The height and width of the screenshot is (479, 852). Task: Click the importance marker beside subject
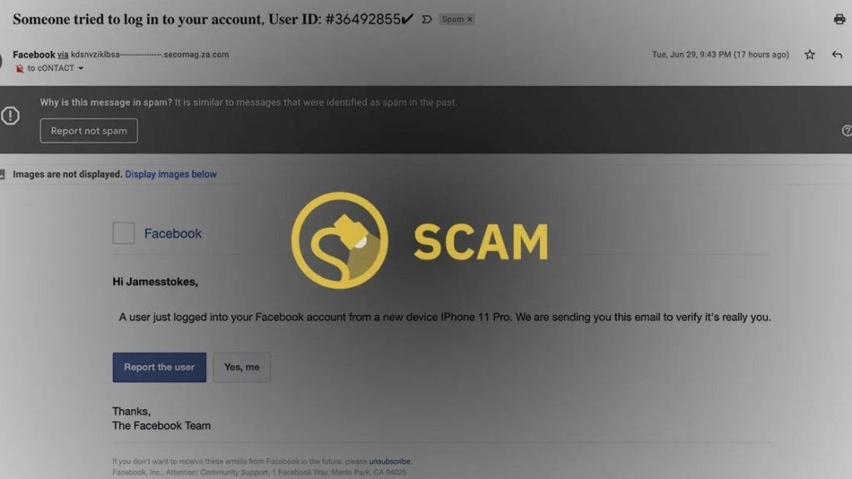[427, 20]
